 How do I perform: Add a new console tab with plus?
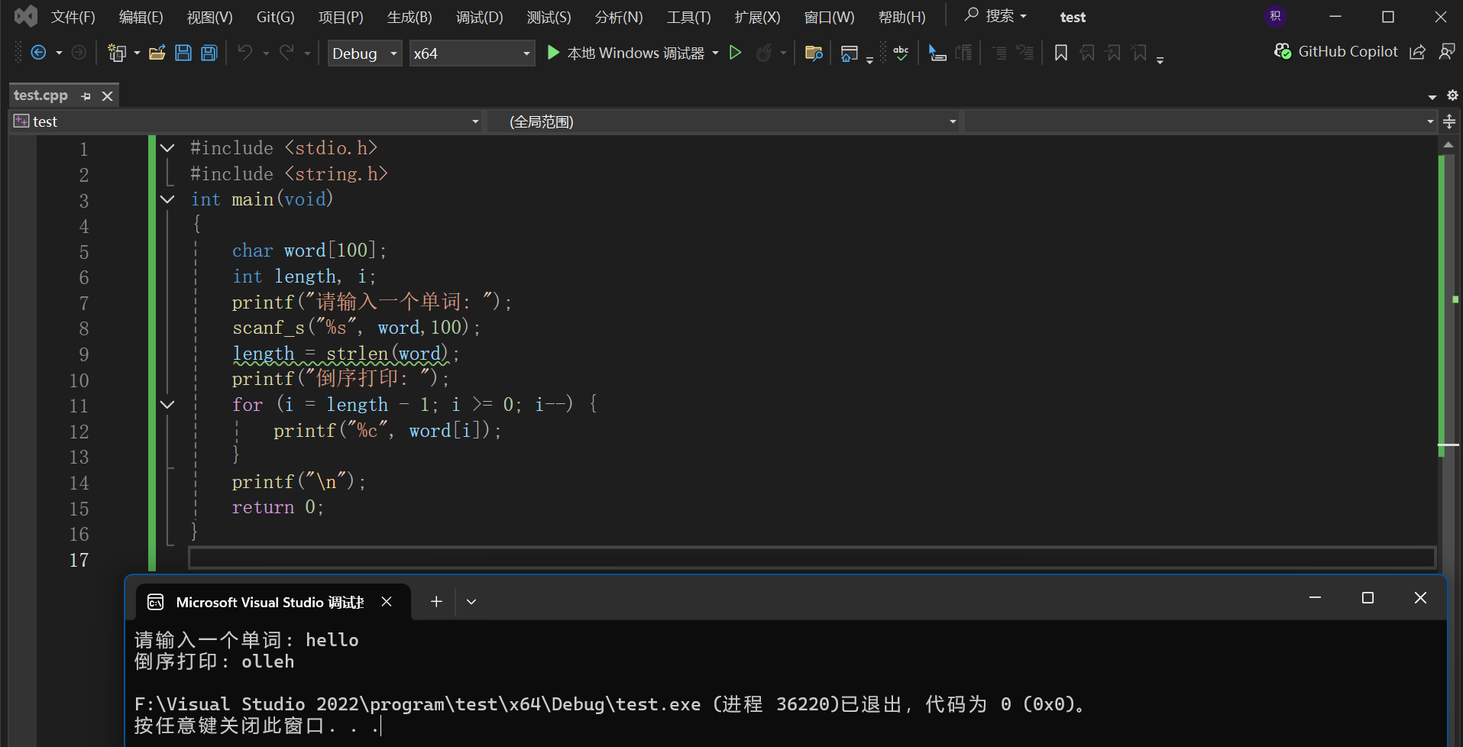tap(436, 602)
